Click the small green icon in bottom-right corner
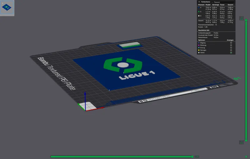The width and height of the screenshot is (250, 159). [x=246, y=157]
